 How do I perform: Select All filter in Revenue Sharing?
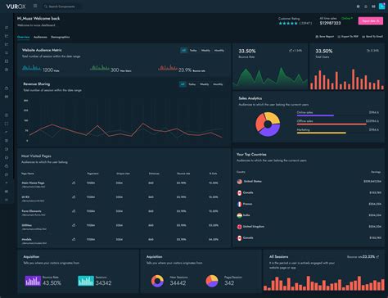tap(183, 84)
